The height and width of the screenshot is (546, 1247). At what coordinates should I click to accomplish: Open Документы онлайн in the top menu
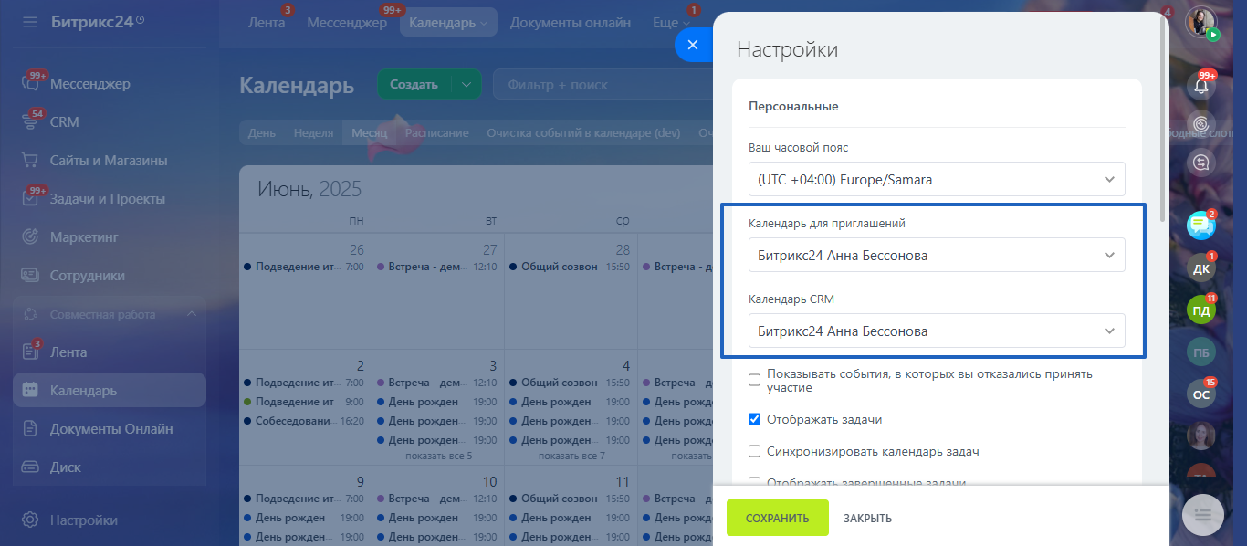click(x=571, y=23)
